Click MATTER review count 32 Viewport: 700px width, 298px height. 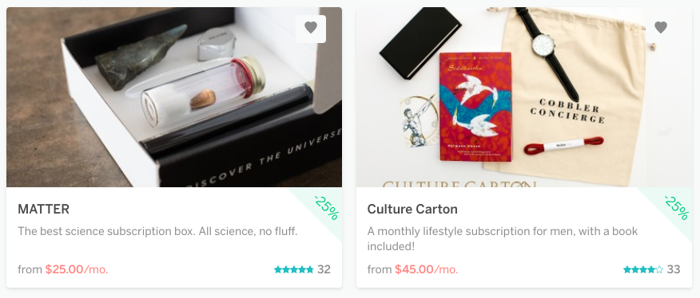(324, 269)
